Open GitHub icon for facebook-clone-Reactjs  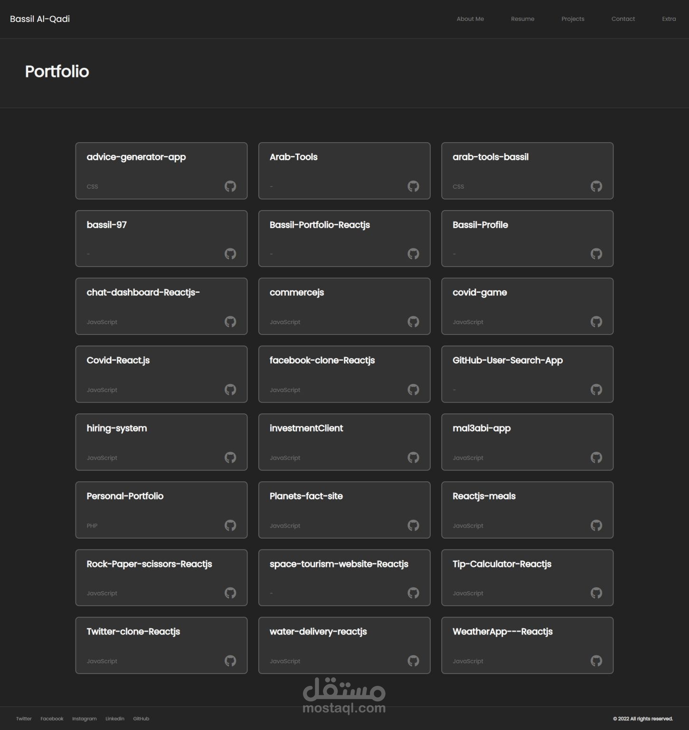[413, 390]
